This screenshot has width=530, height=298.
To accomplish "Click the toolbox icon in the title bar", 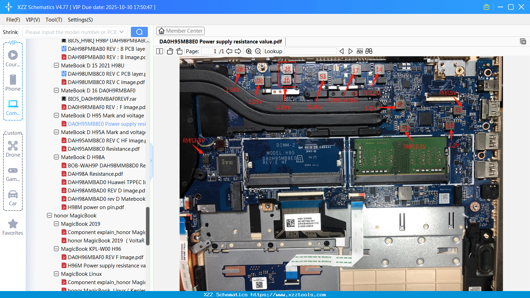I will click(487, 7).
